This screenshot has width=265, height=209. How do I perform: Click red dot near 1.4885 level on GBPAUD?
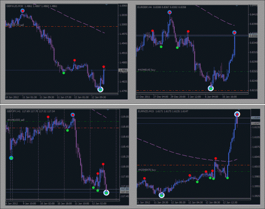tap(75, 60)
